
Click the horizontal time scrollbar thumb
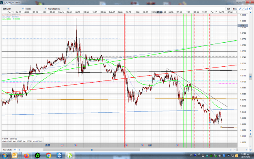click(92, 150)
